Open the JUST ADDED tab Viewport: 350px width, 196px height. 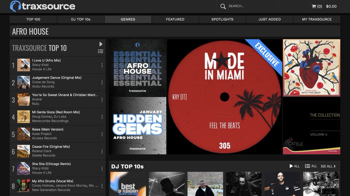coord(269,19)
